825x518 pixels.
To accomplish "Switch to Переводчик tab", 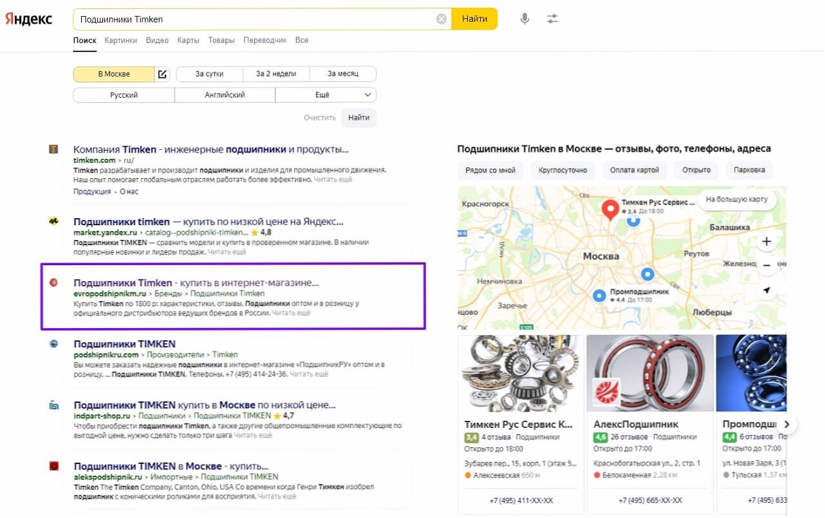I will pos(265,40).
